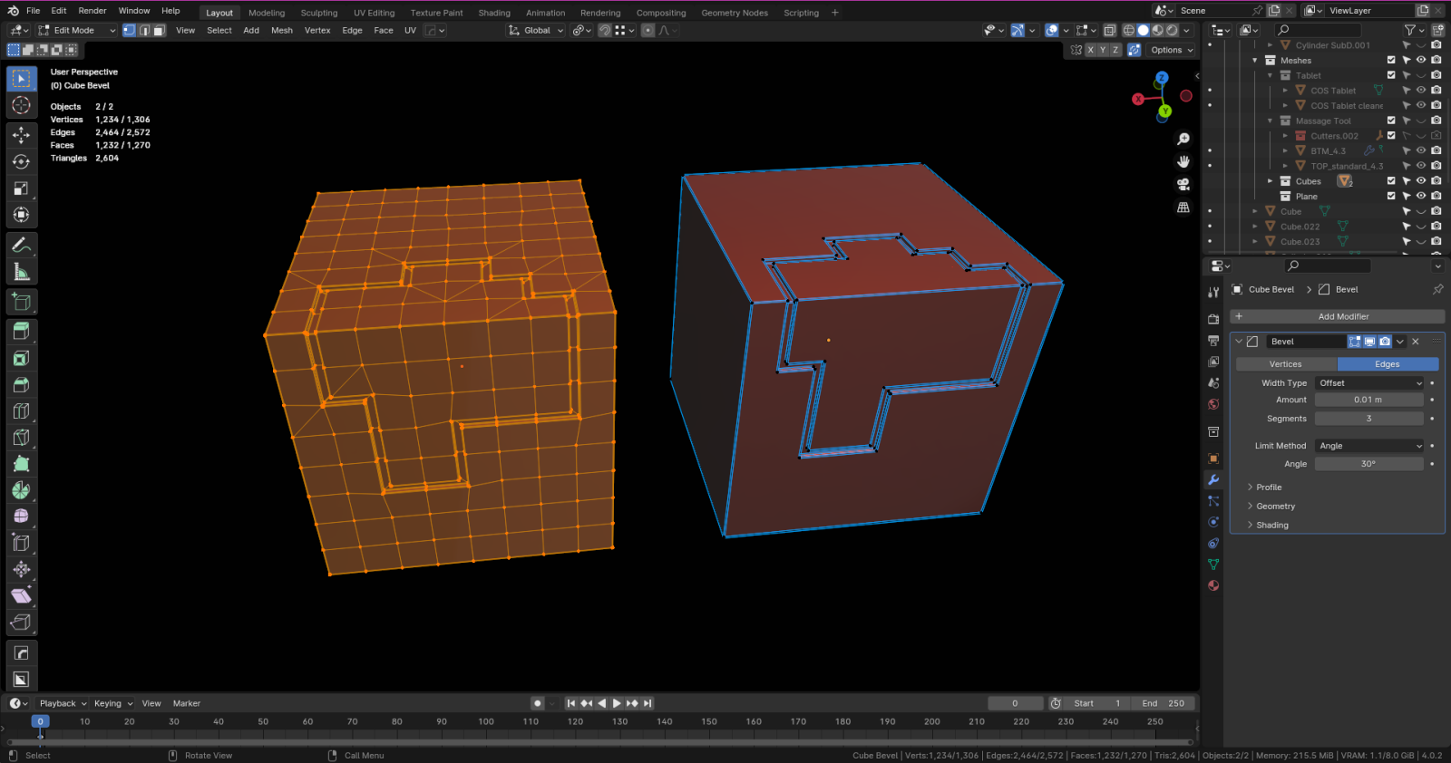The image size is (1451, 763).
Task: Select the Edges affect button
Action: tap(1388, 364)
